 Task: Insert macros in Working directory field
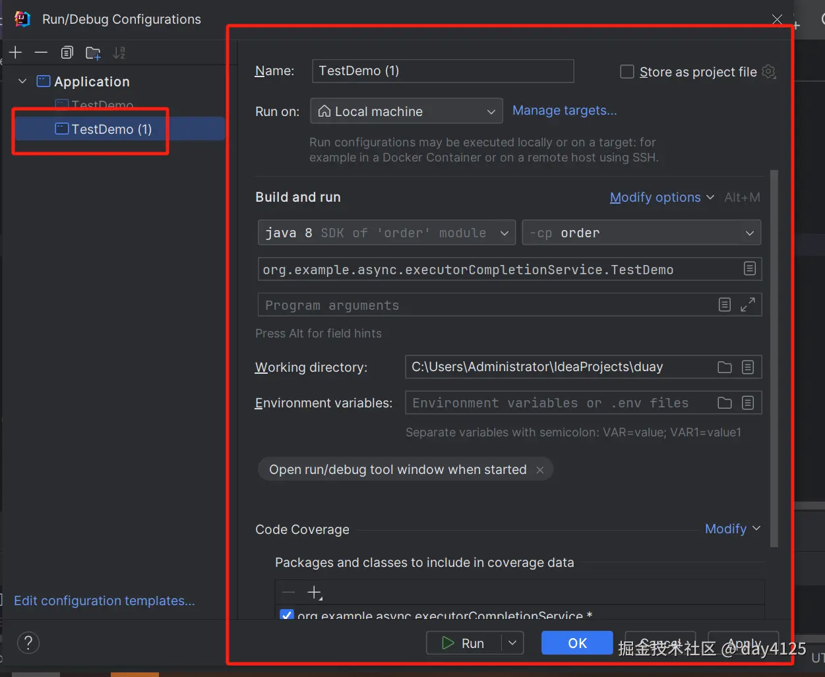pyautogui.click(x=748, y=367)
